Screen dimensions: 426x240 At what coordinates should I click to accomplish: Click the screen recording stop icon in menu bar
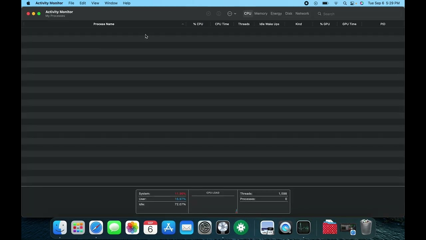coord(306,3)
